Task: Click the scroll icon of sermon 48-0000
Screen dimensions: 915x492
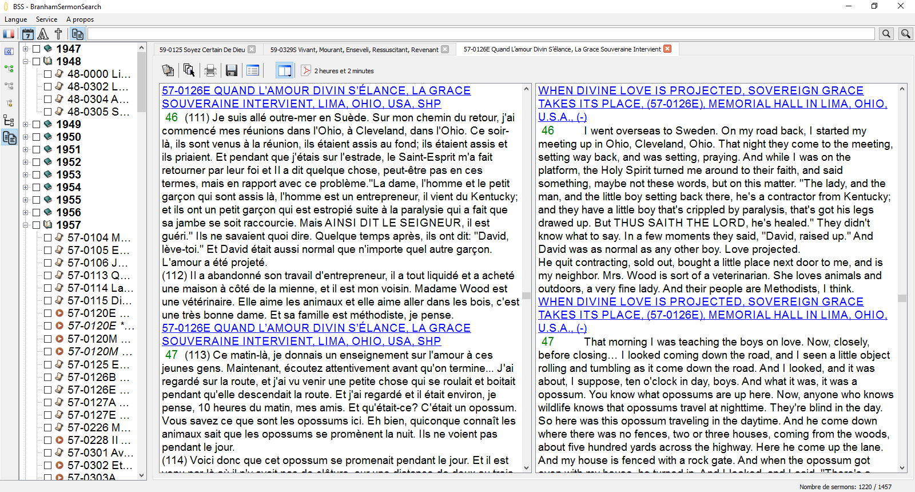Action: 59,74
